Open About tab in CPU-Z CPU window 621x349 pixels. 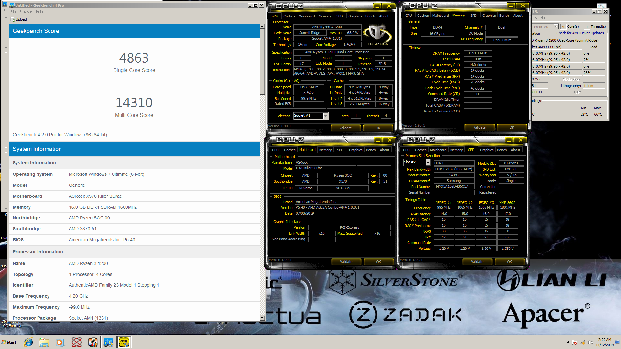(384, 16)
